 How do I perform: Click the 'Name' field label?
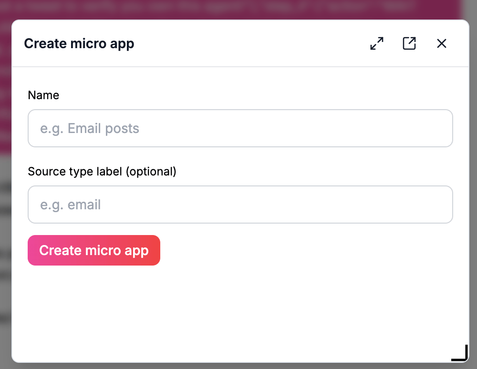[43, 95]
